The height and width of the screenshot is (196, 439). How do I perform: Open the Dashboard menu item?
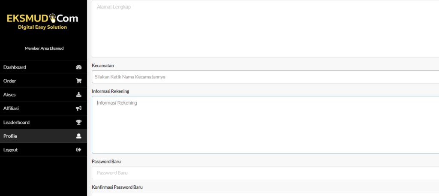click(x=43, y=67)
